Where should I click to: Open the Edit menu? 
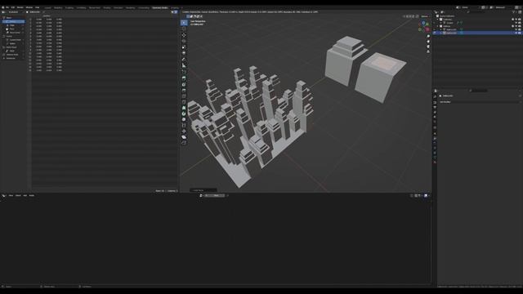click(x=13, y=7)
